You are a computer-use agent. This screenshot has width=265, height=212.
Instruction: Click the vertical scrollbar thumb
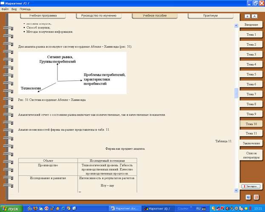(x=236, y=93)
